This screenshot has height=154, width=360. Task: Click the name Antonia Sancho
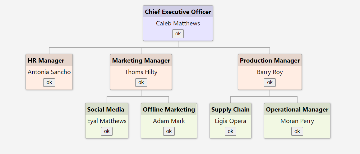pos(49,72)
